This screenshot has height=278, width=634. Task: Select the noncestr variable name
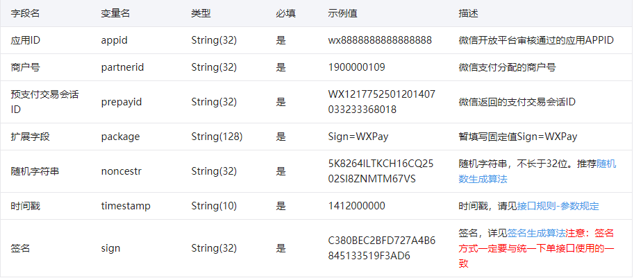tap(122, 171)
